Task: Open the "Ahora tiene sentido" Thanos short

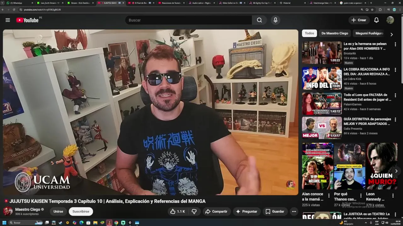Action: coord(349,166)
